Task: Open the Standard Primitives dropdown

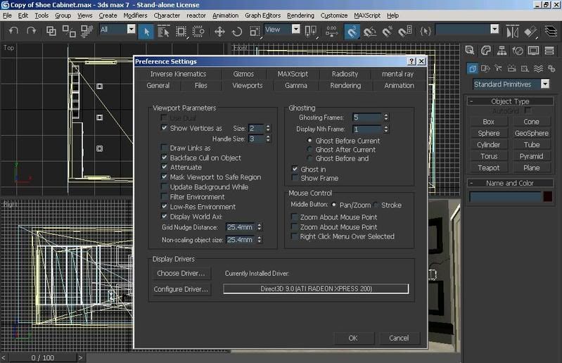Action: (545, 84)
